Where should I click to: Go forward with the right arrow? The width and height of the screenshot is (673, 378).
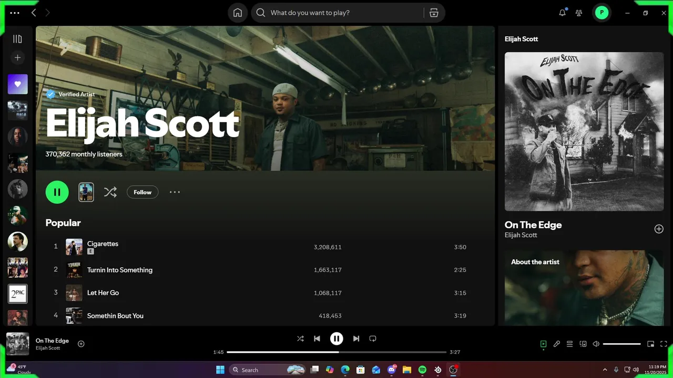pos(47,13)
